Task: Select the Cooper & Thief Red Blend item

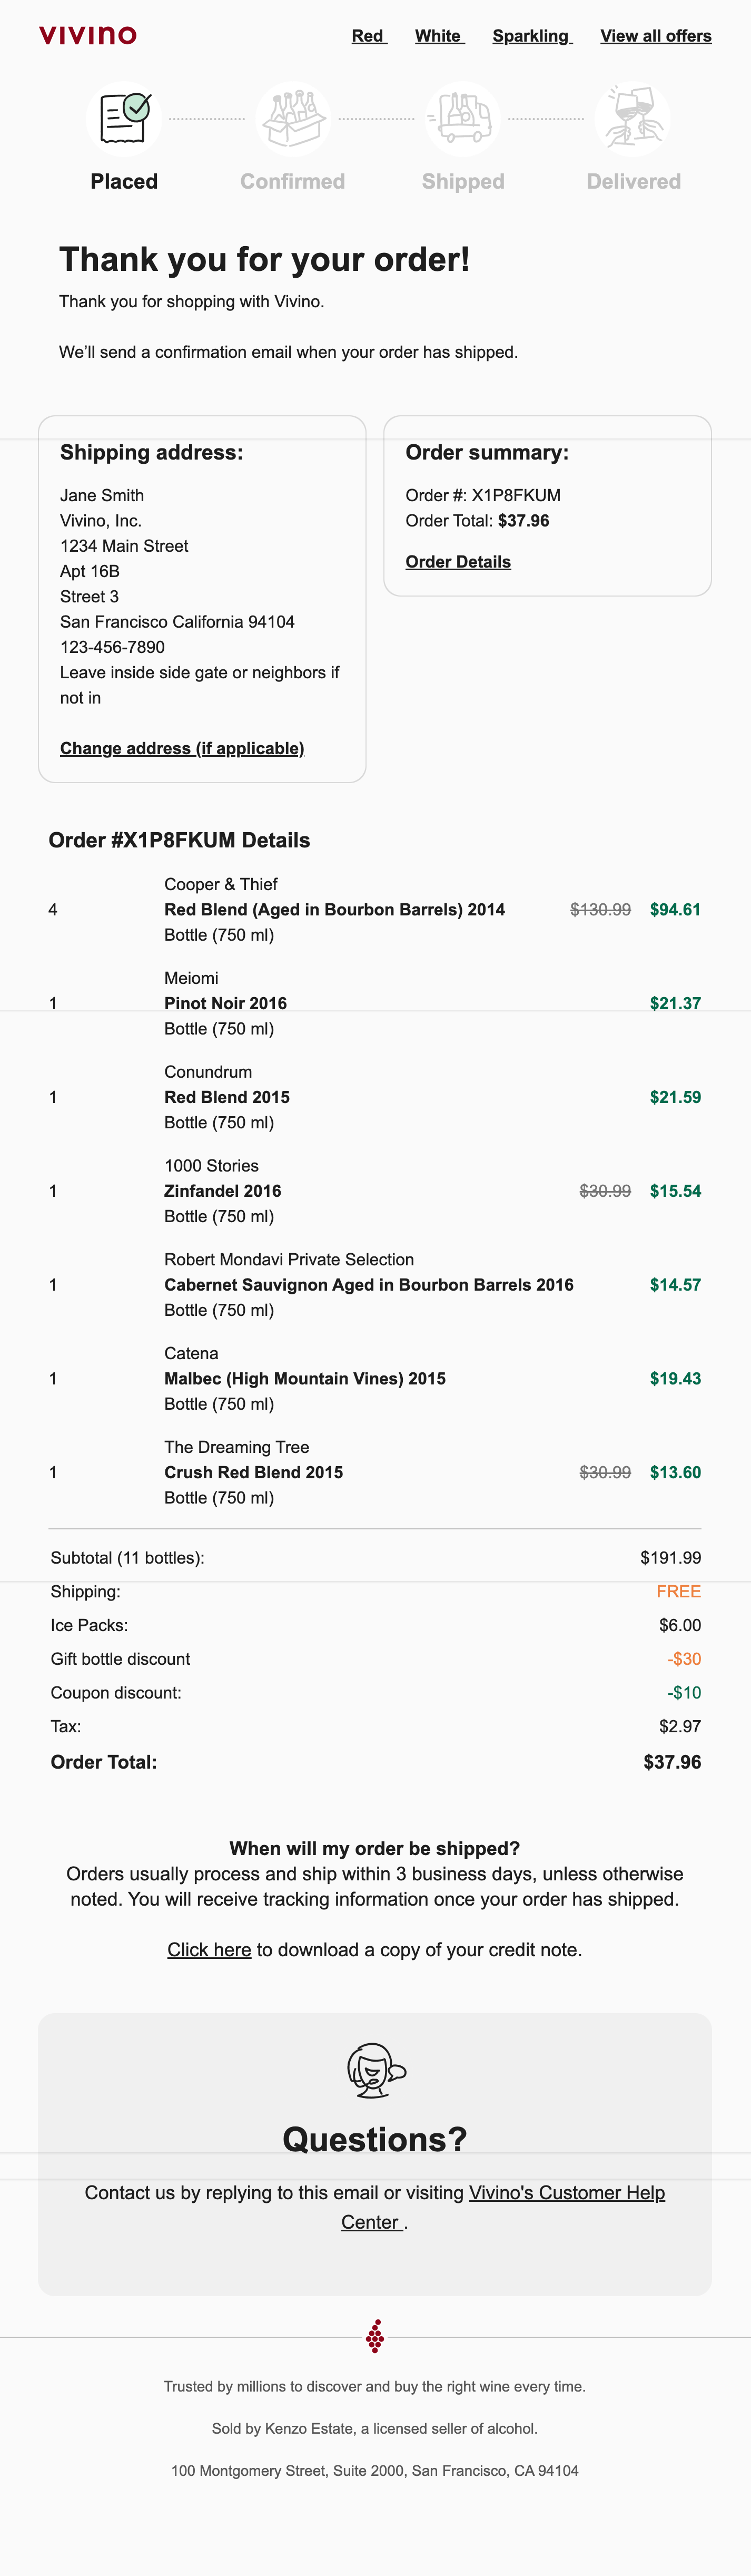Action: [334, 909]
